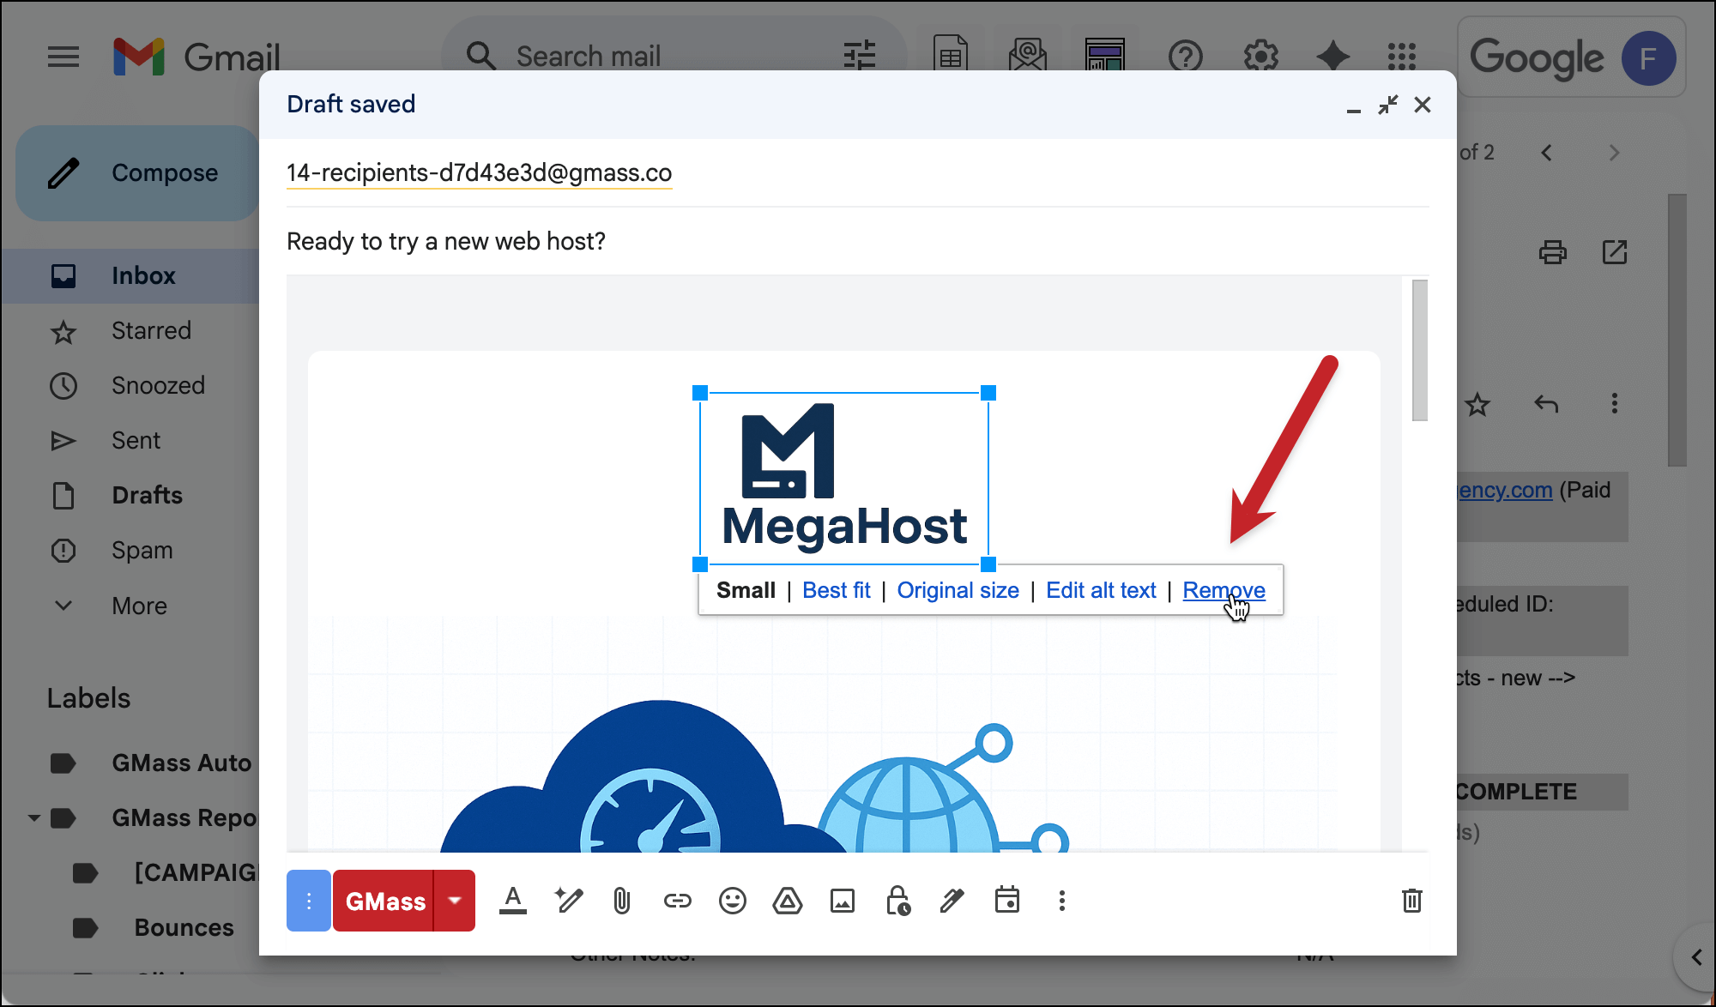This screenshot has height=1007, width=1716.
Task: Open the Google apps launcher grid
Action: (x=1402, y=57)
